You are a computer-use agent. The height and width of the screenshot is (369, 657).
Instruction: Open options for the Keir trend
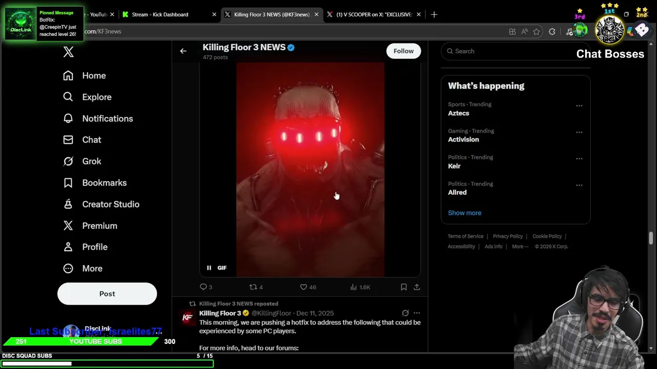pyautogui.click(x=579, y=158)
